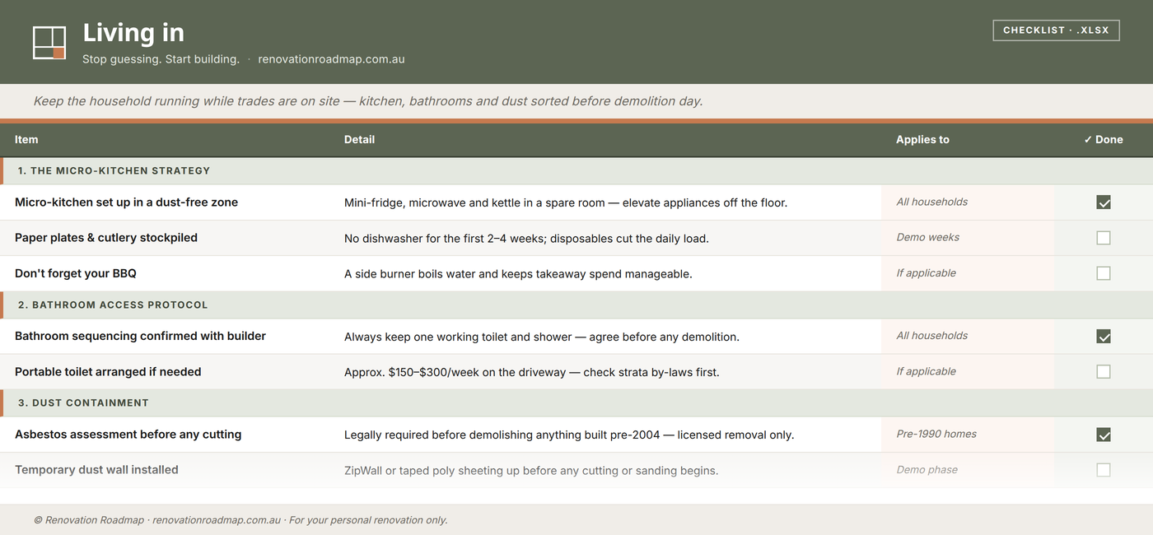Image resolution: width=1153 pixels, height=535 pixels.
Task: Click the Detail column header
Action: pyautogui.click(x=359, y=140)
